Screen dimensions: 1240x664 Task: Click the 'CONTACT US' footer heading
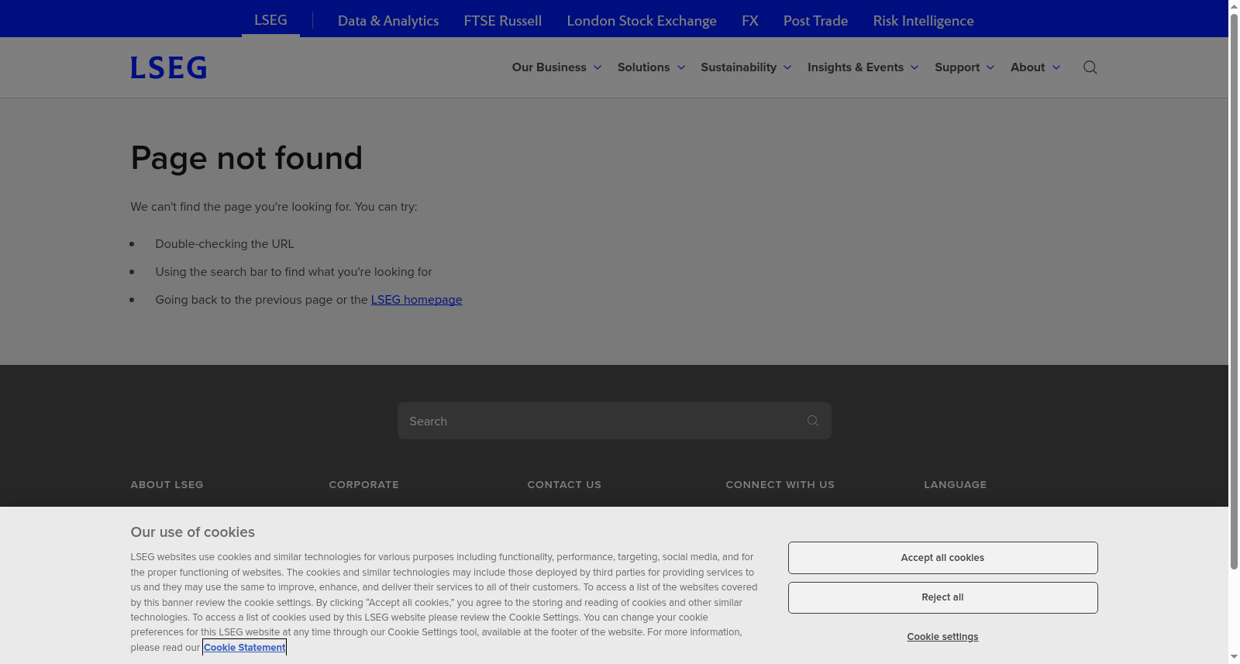pyautogui.click(x=564, y=485)
